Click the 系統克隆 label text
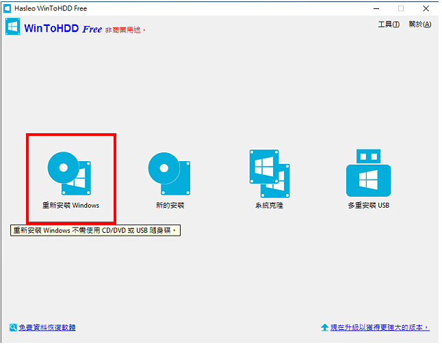The image size is (442, 347). coord(269,206)
